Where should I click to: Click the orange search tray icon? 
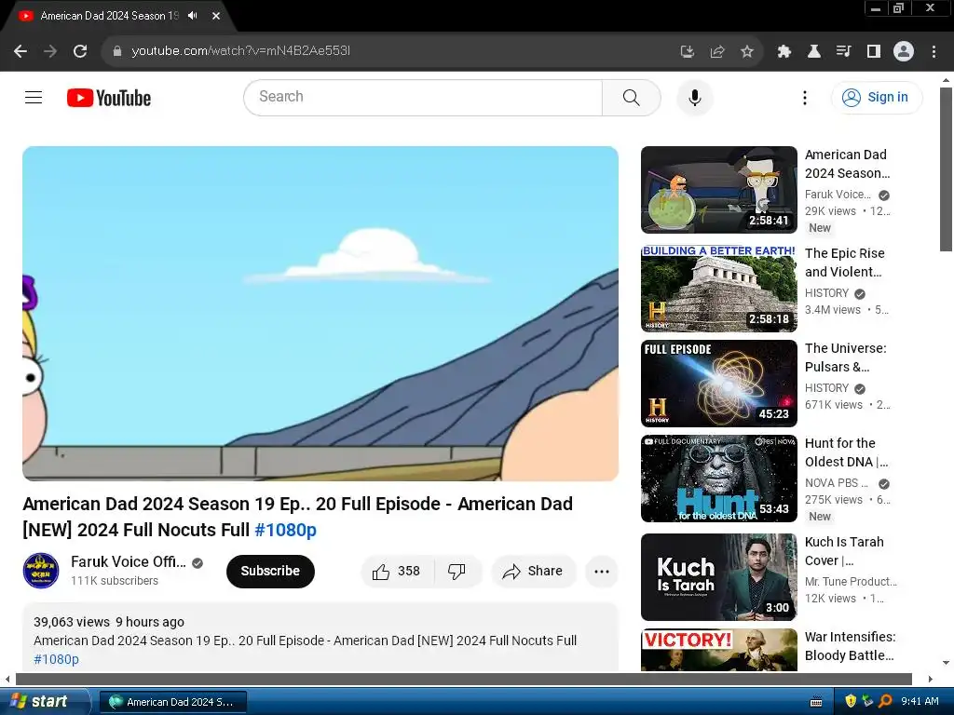coord(885,702)
